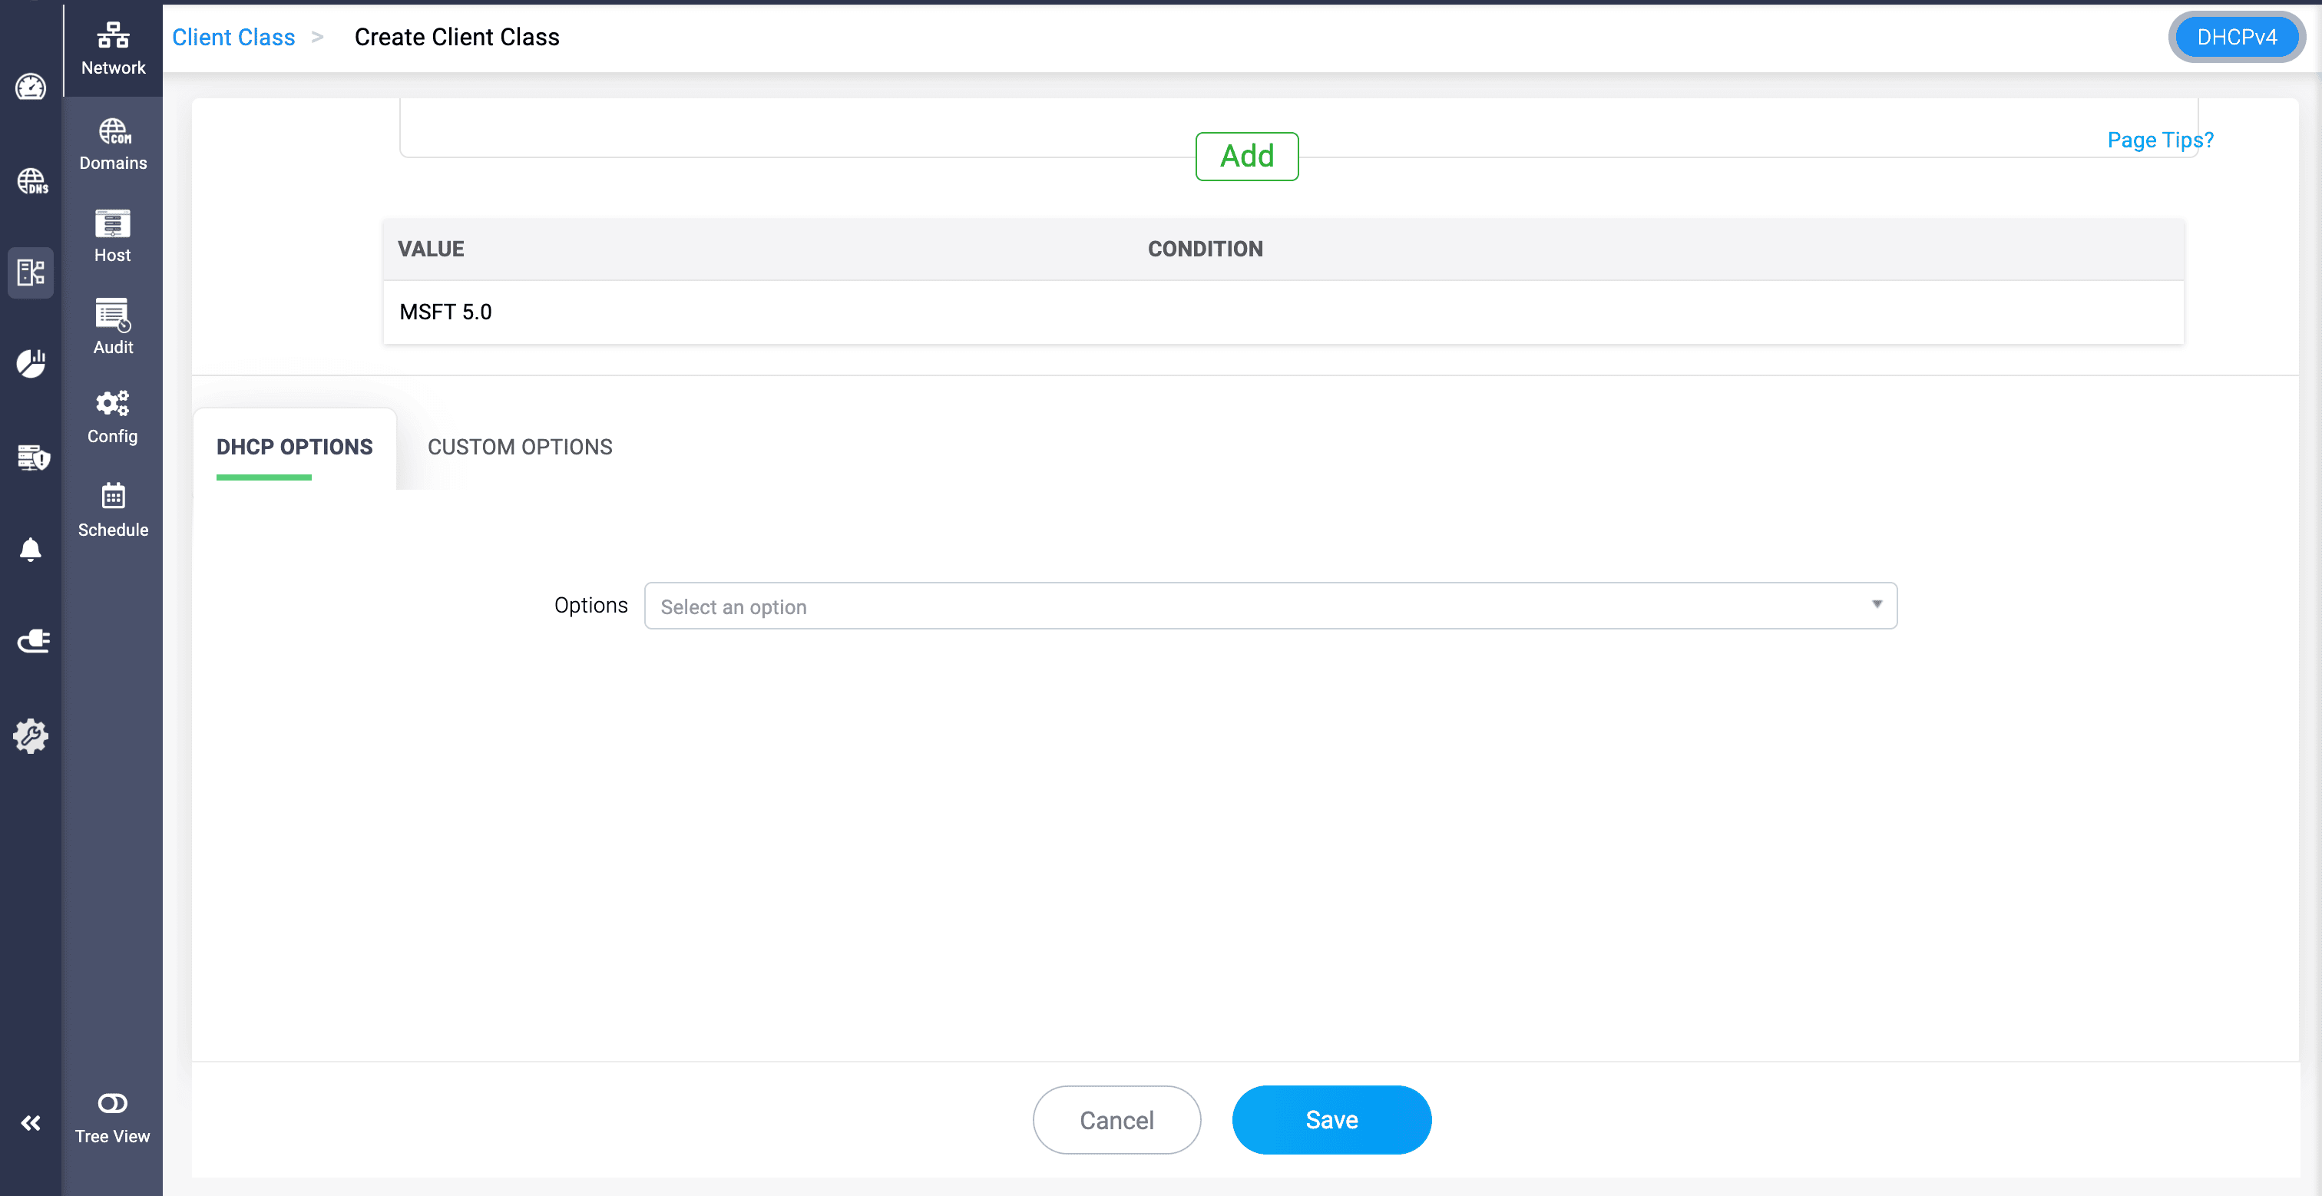Open the notifications bell icon

(x=31, y=549)
